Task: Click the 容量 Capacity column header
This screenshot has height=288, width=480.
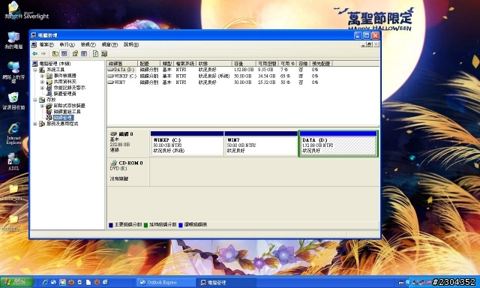Action: point(244,64)
